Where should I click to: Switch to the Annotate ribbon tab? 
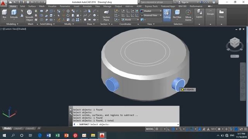pos(87,6)
